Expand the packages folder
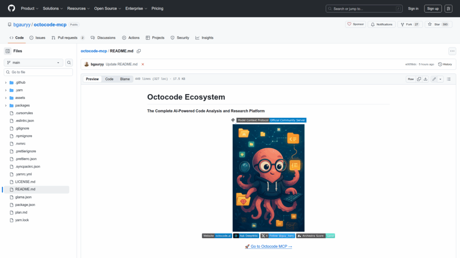Screen dimensions: 460x258 tap(5, 105)
